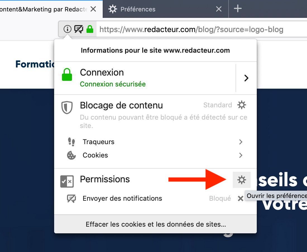The width and height of the screenshot is (307, 252).
Task: Expand the Connexion details with the chevron
Action: 246,78
